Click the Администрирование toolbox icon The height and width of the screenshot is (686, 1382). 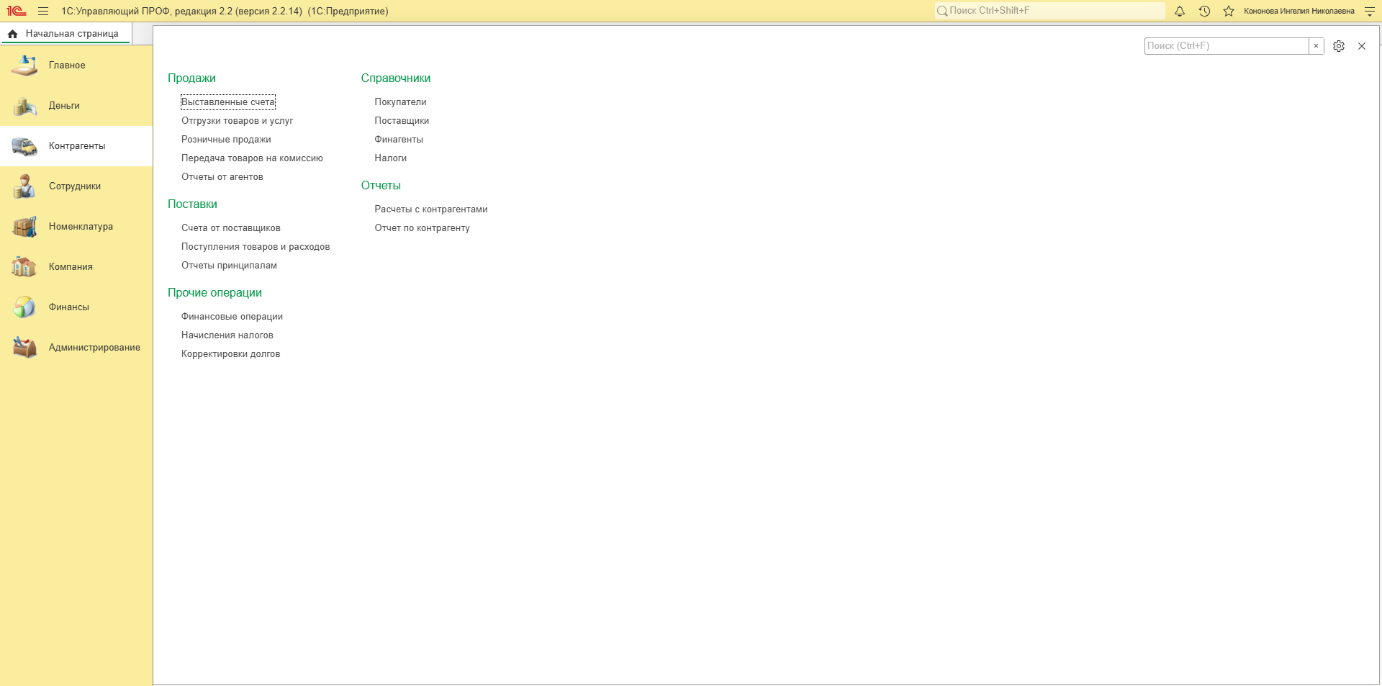pyautogui.click(x=24, y=348)
